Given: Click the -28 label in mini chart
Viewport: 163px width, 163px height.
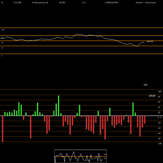Looking at the screenshot, I should tap(105, 155).
